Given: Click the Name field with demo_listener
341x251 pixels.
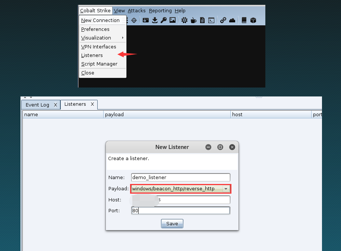Looking at the screenshot, I should (x=181, y=177).
